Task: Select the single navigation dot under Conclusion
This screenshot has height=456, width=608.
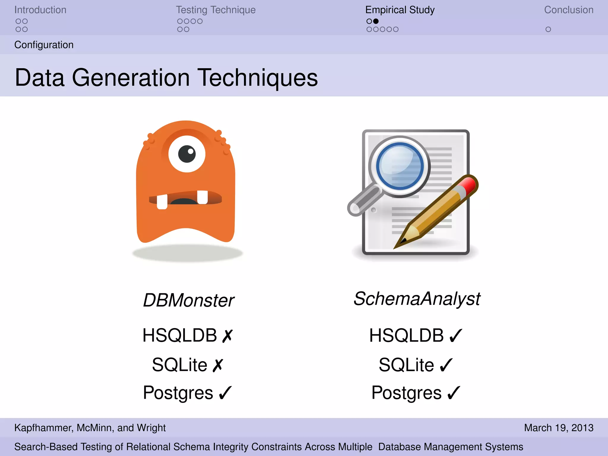Action: (548, 29)
